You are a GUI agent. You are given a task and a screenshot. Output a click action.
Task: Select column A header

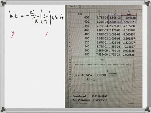(80, 11)
